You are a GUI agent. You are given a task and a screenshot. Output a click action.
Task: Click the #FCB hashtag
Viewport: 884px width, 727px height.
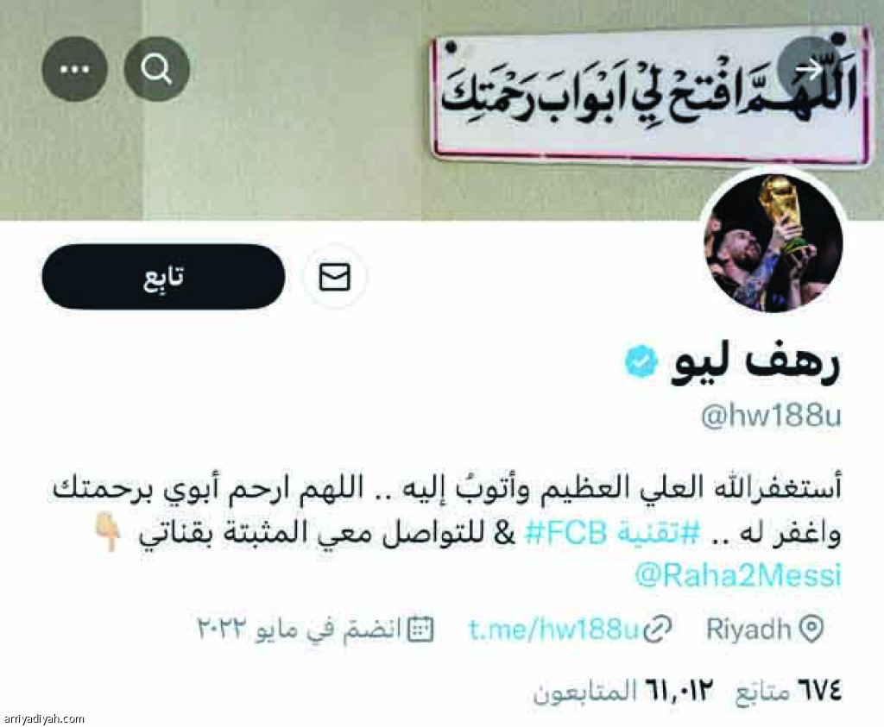(566, 533)
